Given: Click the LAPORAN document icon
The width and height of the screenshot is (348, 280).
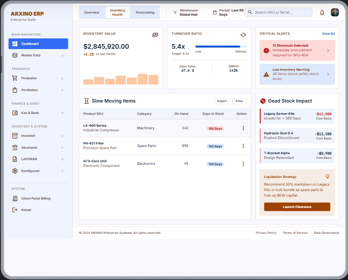Looking at the screenshot, I should [x=15, y=159].
